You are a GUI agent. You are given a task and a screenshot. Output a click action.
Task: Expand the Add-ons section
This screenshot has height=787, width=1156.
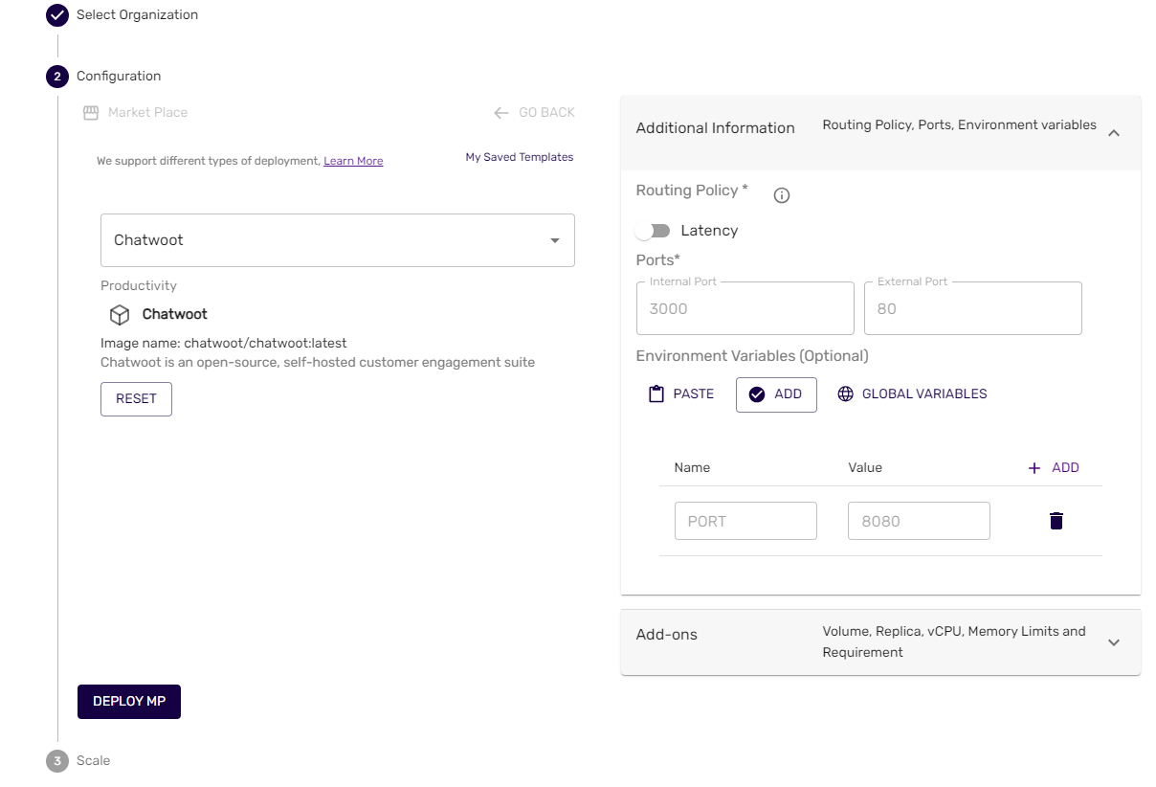(1113, 642)
